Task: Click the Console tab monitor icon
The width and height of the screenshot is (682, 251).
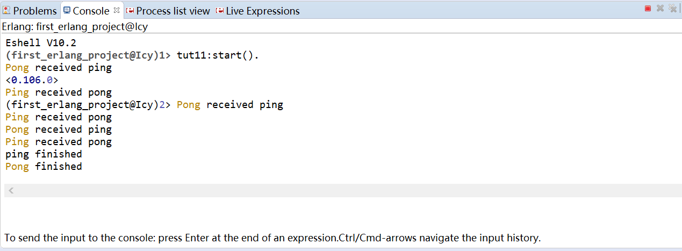Action: click(67, 10)
